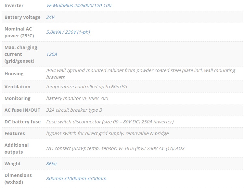Click the NO contact additional outputs text

pyautogui.click(x=115, y=148)
